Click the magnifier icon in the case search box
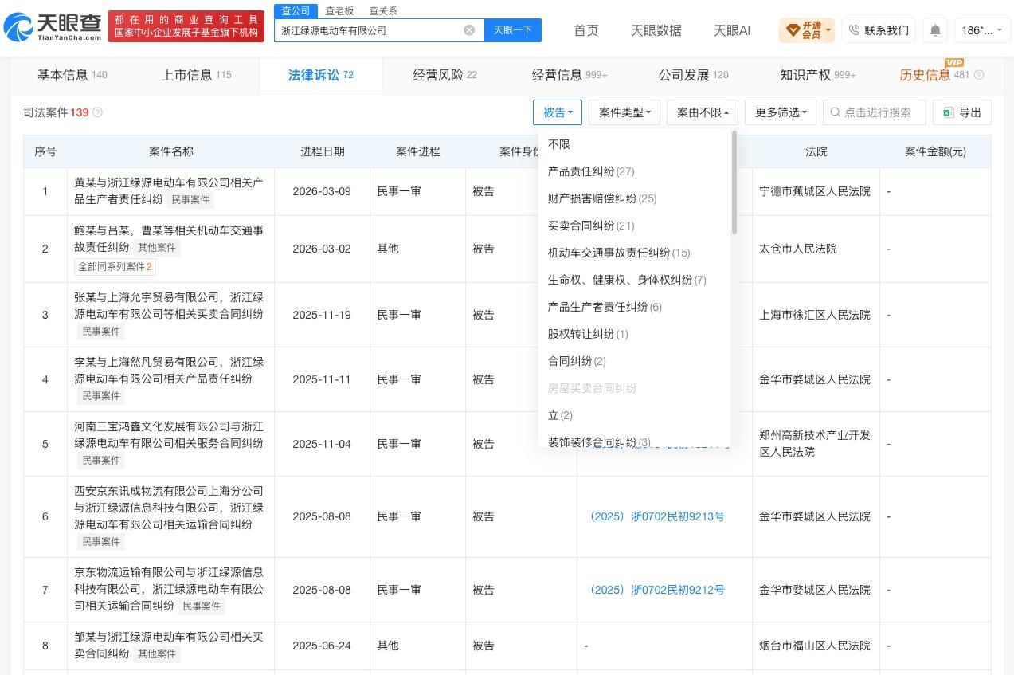The height and width of the screenshot is (675, 1014). 836,112
